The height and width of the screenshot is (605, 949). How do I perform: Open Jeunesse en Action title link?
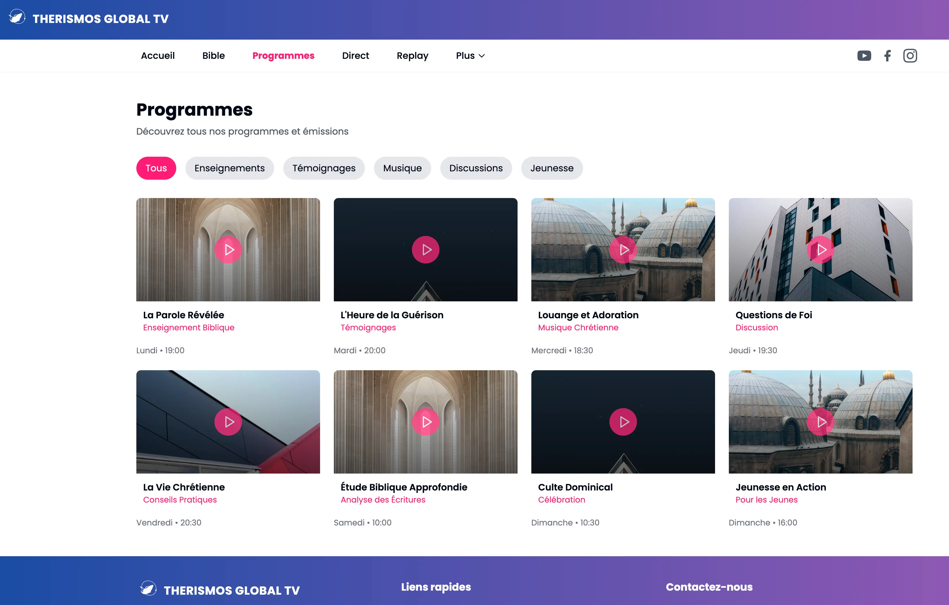tap(780, 487)
